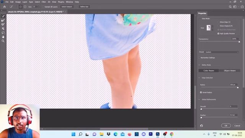The width and height of the screenshot is (245, 138).
Task: Toggle Show Edge option
Action: 218,22
